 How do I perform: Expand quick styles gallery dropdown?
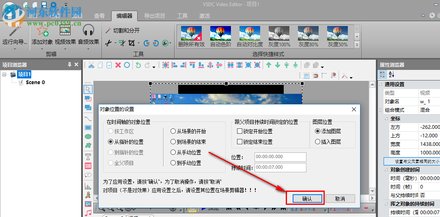[357, 45]
